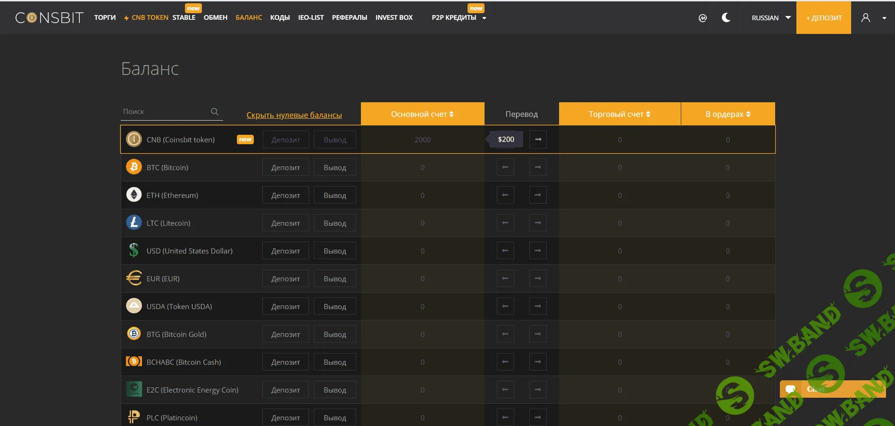The height and width of the screenshot is (426, 895).
Task: Click right transfer arrow for EUR
Action: tap(538, 279)
